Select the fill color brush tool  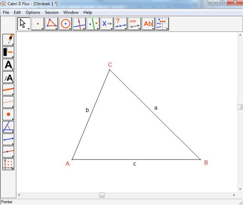[x=8, y=52]
